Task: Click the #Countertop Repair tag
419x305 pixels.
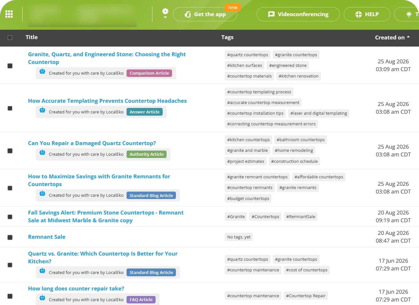Action: [306, 296]
